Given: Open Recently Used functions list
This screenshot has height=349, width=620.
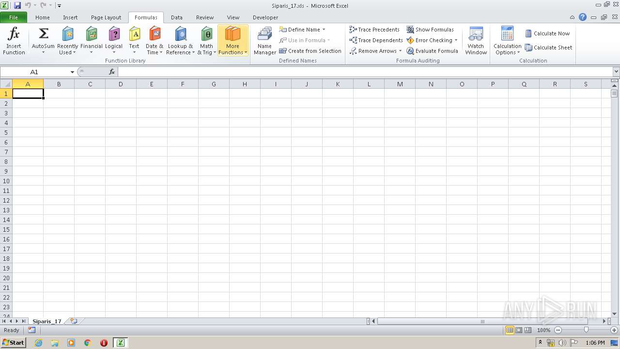Looking at the screenshot, I should [x=67, y=41].
